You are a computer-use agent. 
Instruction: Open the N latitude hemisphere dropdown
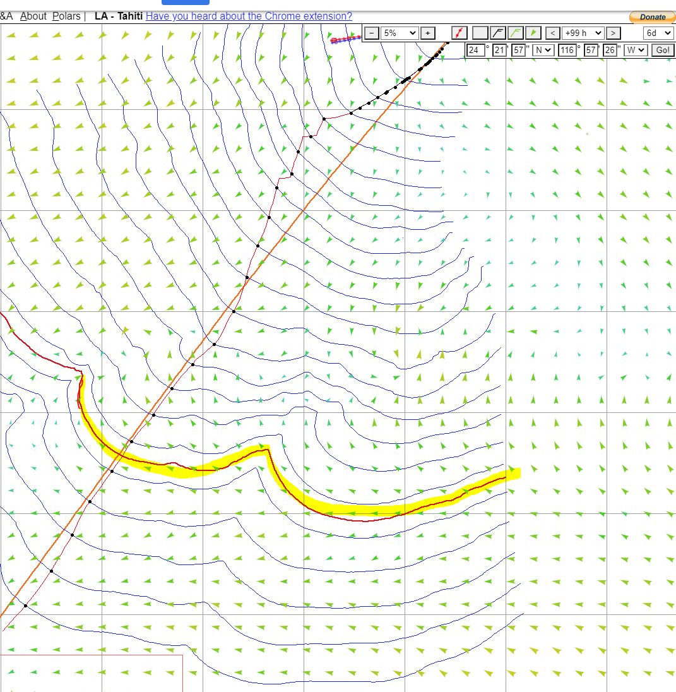click(x=543, y=50)
